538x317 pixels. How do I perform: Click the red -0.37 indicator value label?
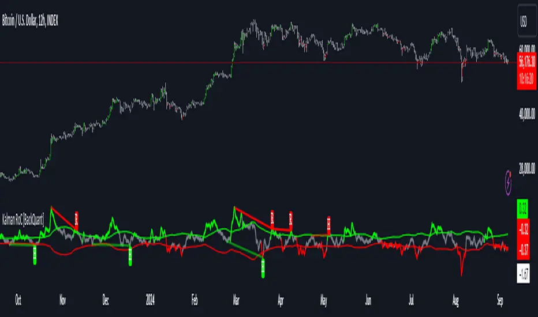(523, 250)
